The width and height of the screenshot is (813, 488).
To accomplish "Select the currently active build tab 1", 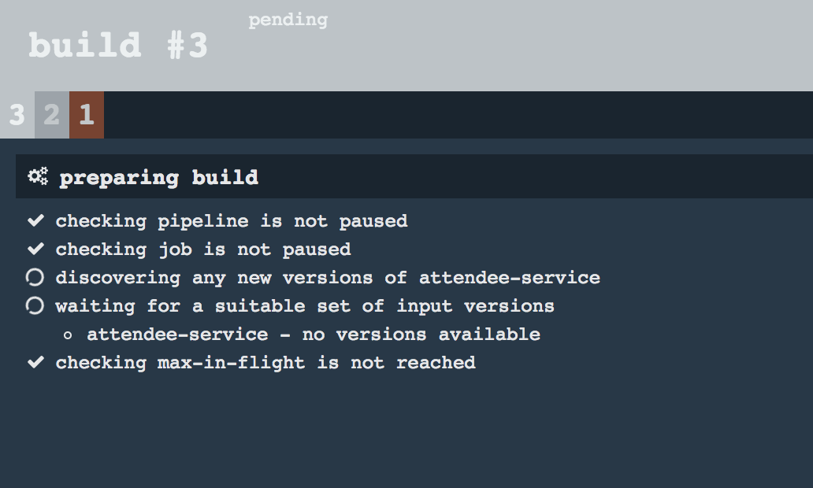I will click(x=87, y=115).
